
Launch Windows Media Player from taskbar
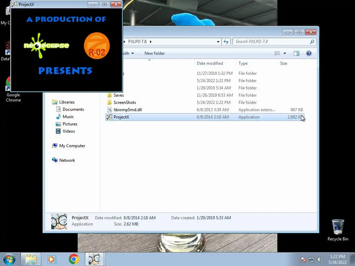pos(52,259)
